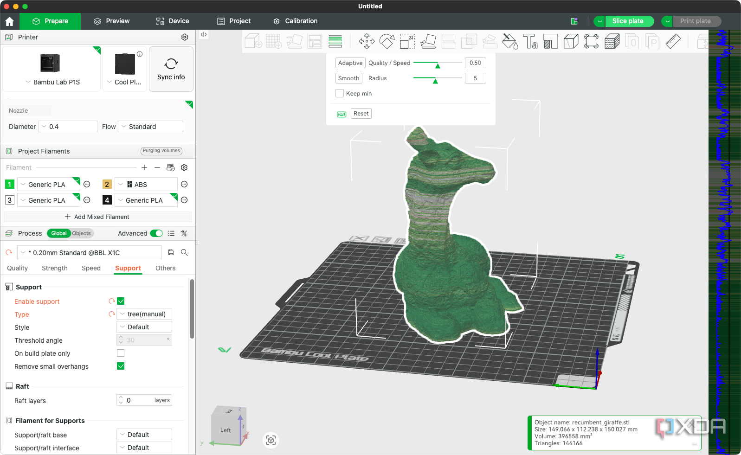
Task: Click the Add plate grid icon
Action: tap(274, 41)
